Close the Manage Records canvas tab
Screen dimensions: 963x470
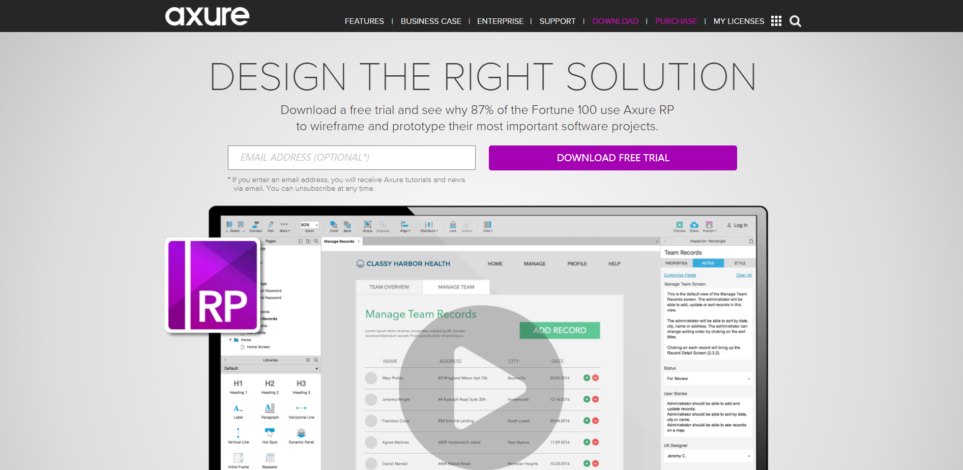[359, 241]
